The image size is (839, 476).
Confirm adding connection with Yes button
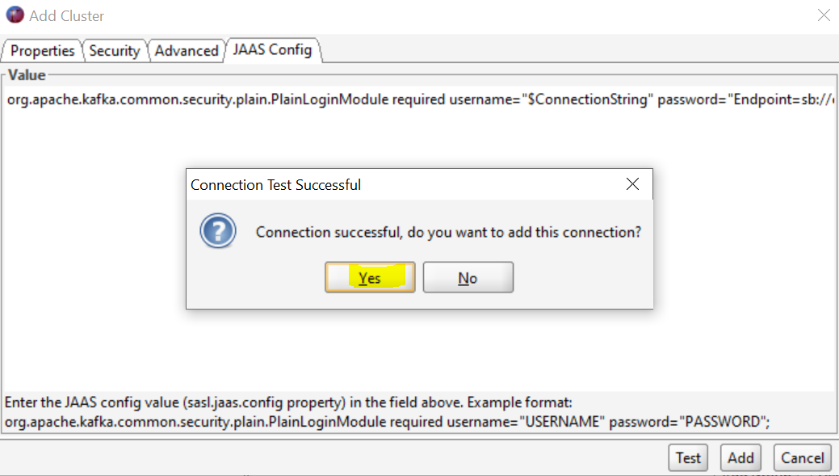click(x=370, y=278)
